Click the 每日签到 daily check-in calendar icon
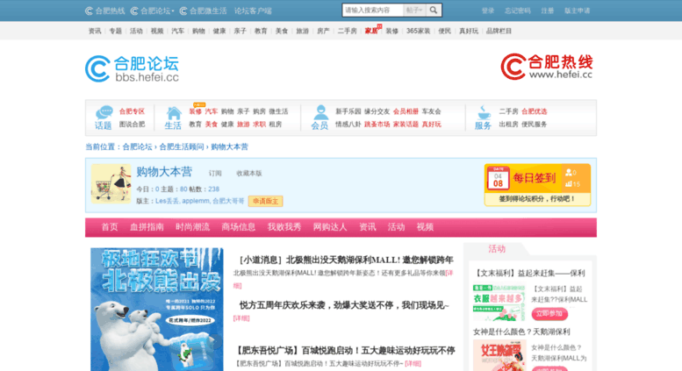The image size is (682, 371). [x=498, y=178]
